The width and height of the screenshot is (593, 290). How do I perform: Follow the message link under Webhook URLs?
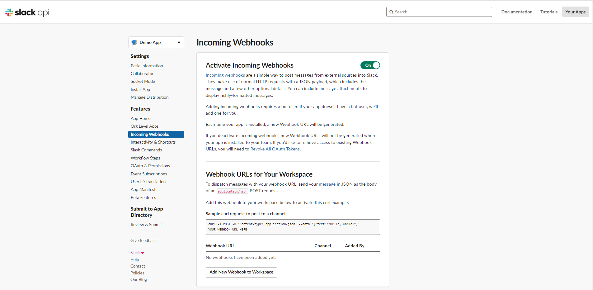(327, 184)
